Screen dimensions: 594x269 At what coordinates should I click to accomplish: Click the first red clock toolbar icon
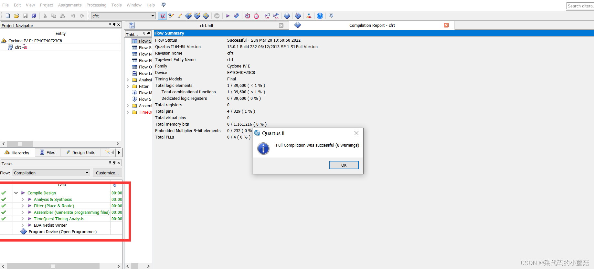[x=248, y=16]
